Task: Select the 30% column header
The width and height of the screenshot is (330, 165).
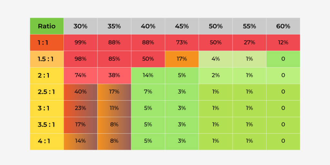Action: [x=80, y=26]
